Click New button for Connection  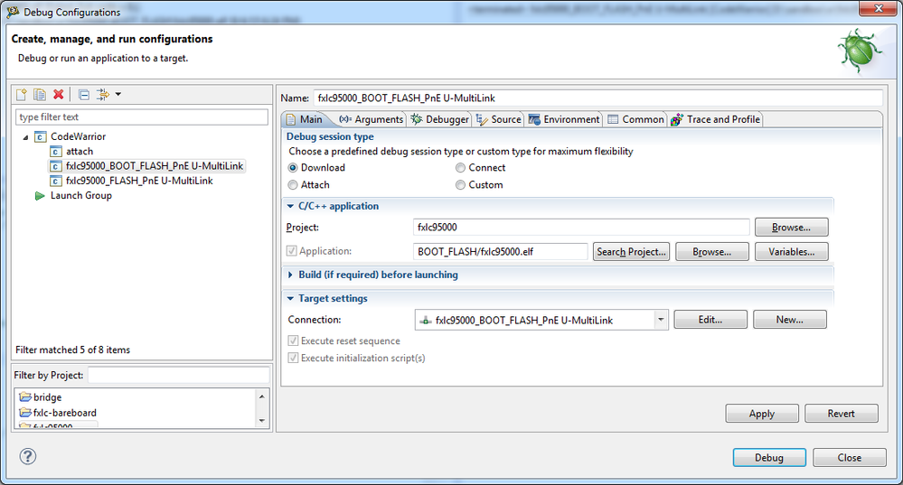click(x=789, y=320)
